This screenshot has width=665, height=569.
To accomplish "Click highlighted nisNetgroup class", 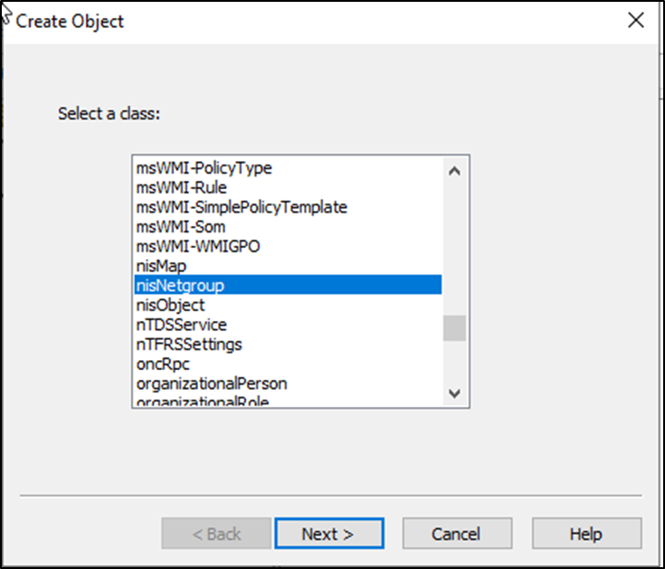I will (180, 286).
